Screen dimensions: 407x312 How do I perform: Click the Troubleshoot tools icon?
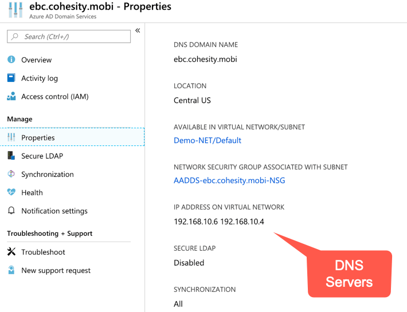11,252
